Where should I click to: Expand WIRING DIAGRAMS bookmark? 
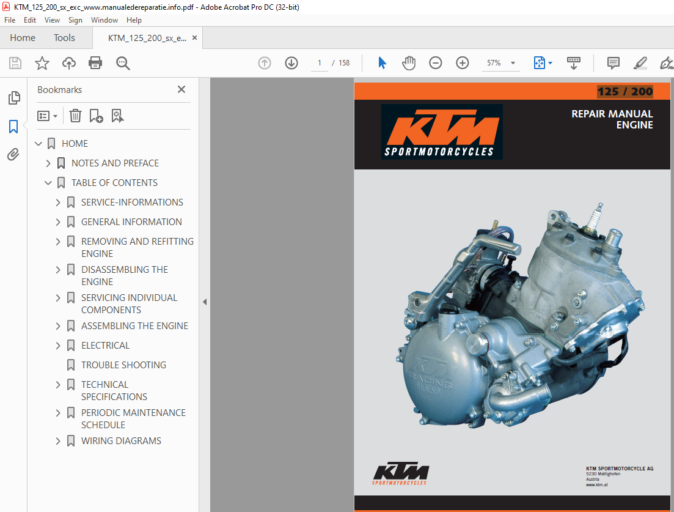[x=58, y=441]
